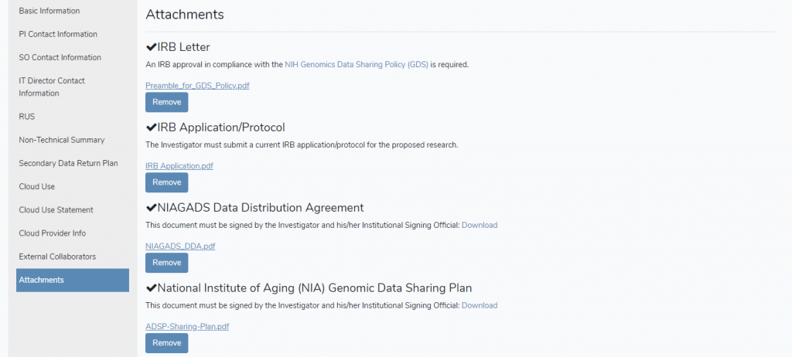Open Basic Information section in sidebar
The width and height of the screenshot is (792, 357).
click(49, 11)
